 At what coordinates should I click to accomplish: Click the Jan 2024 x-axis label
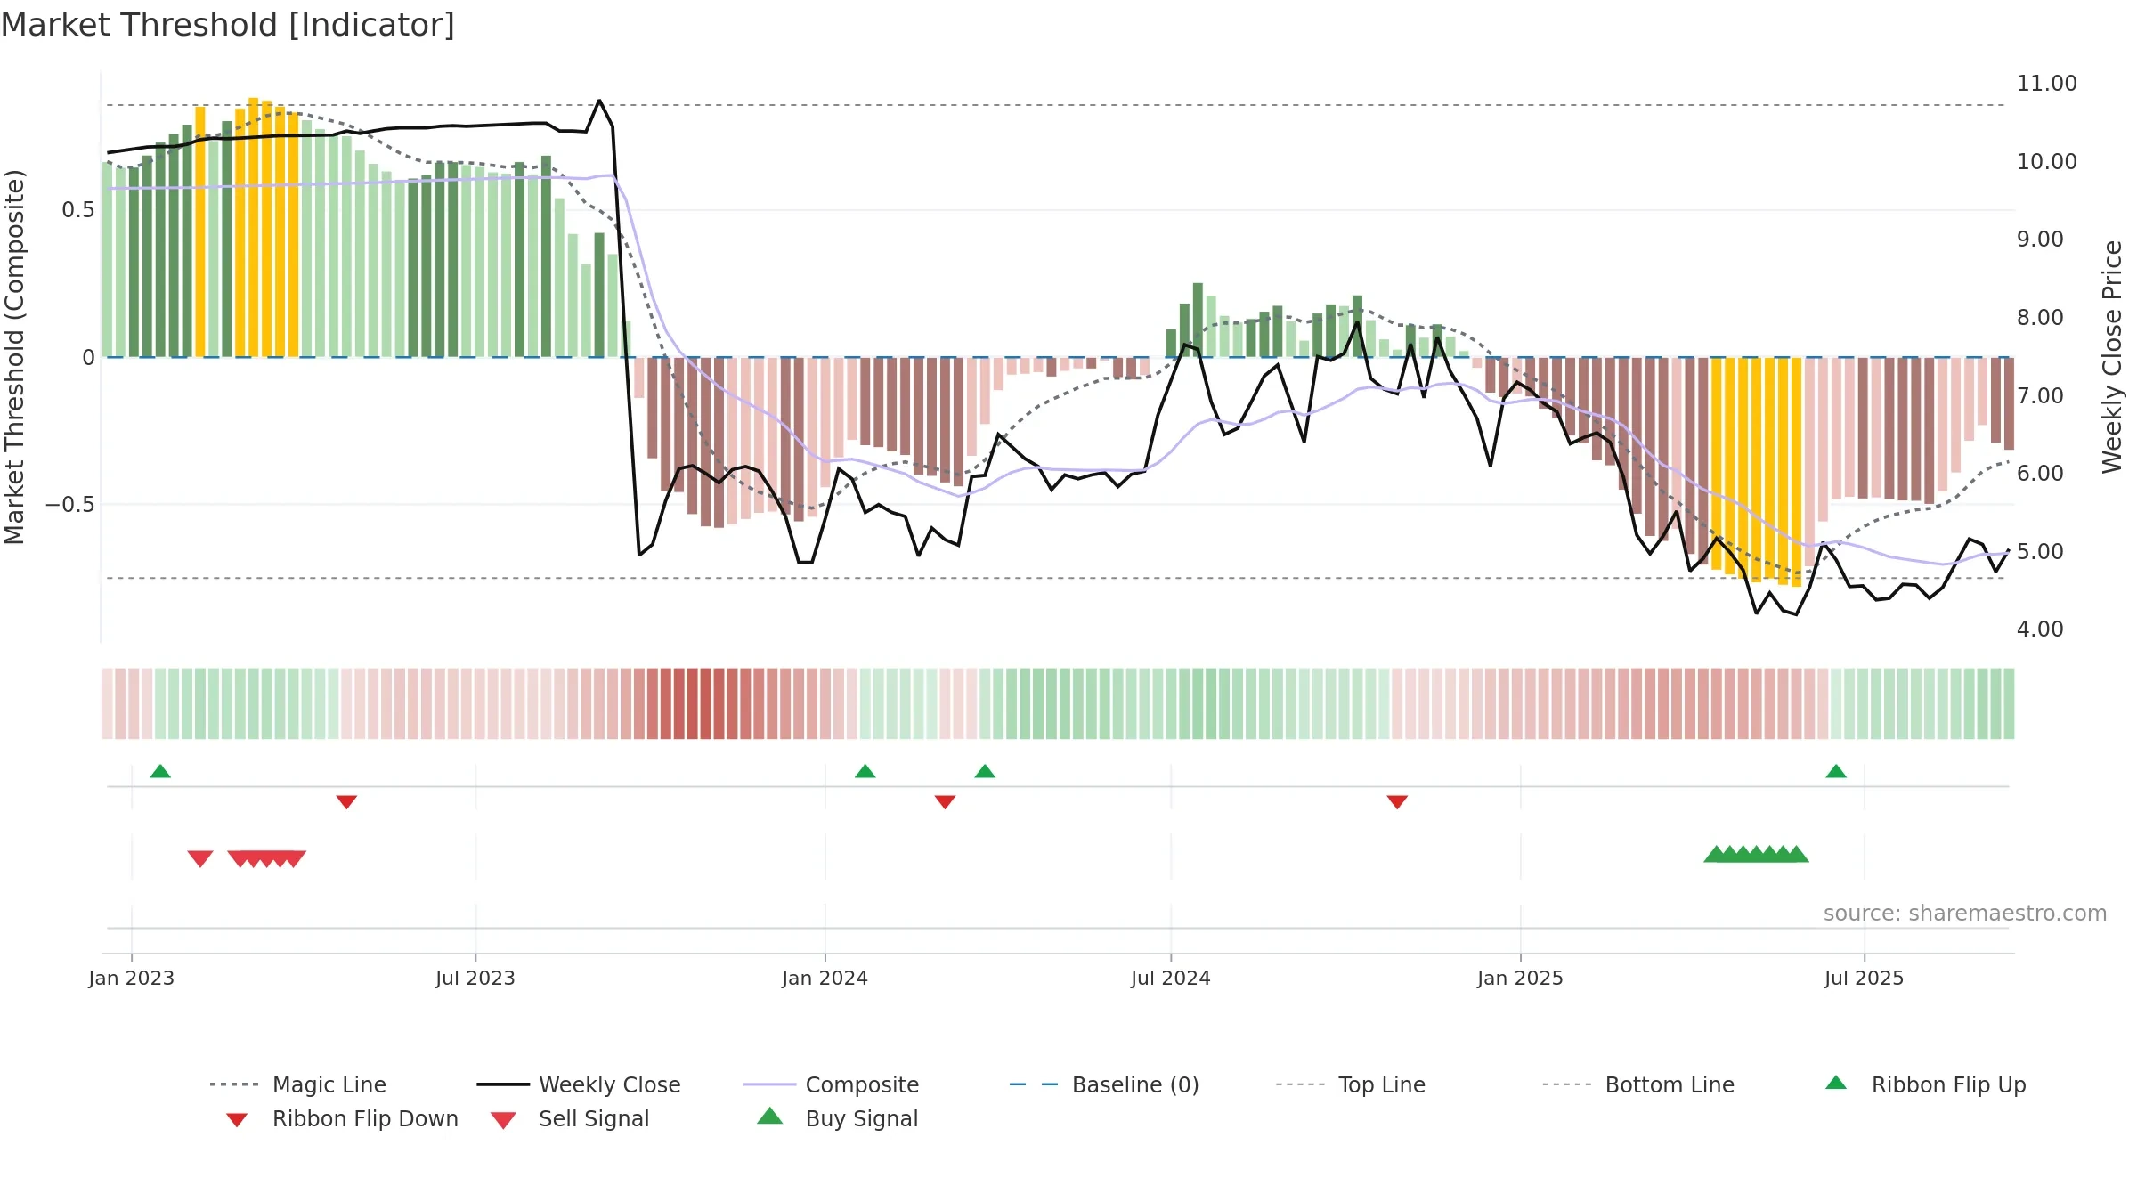coord(825,978)
